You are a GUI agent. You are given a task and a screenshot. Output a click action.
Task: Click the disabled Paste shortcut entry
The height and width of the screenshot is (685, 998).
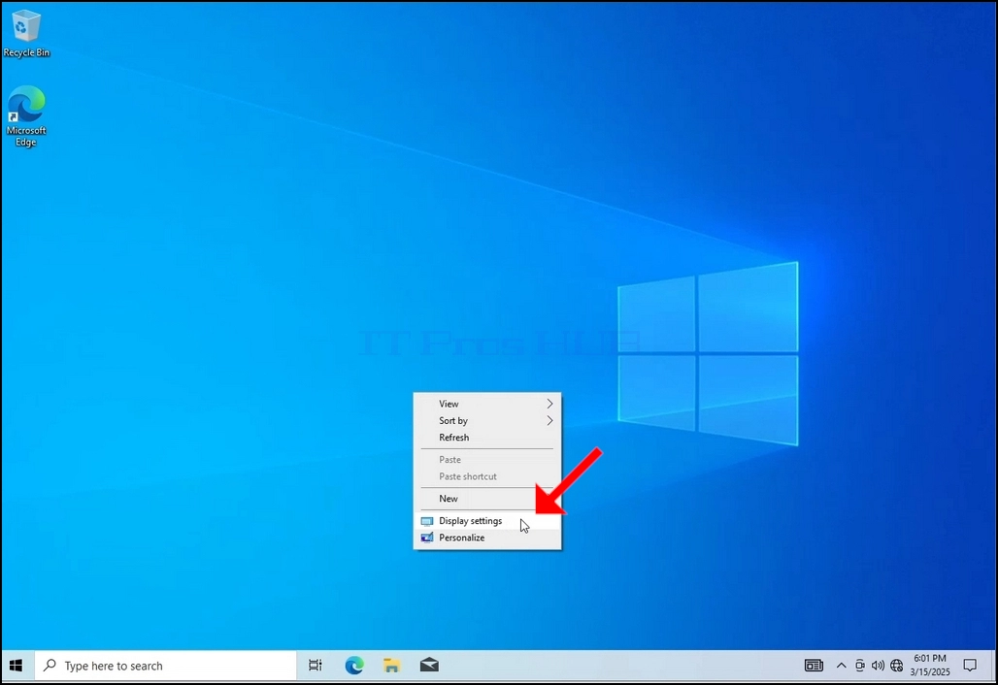pyautogui.click(x=487, y=476)
